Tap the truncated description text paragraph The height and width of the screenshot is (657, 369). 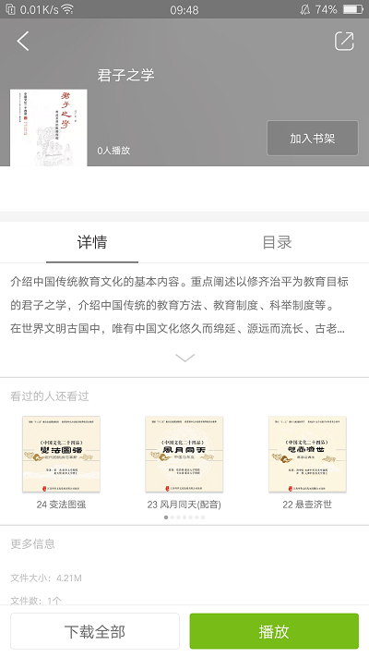180,305
